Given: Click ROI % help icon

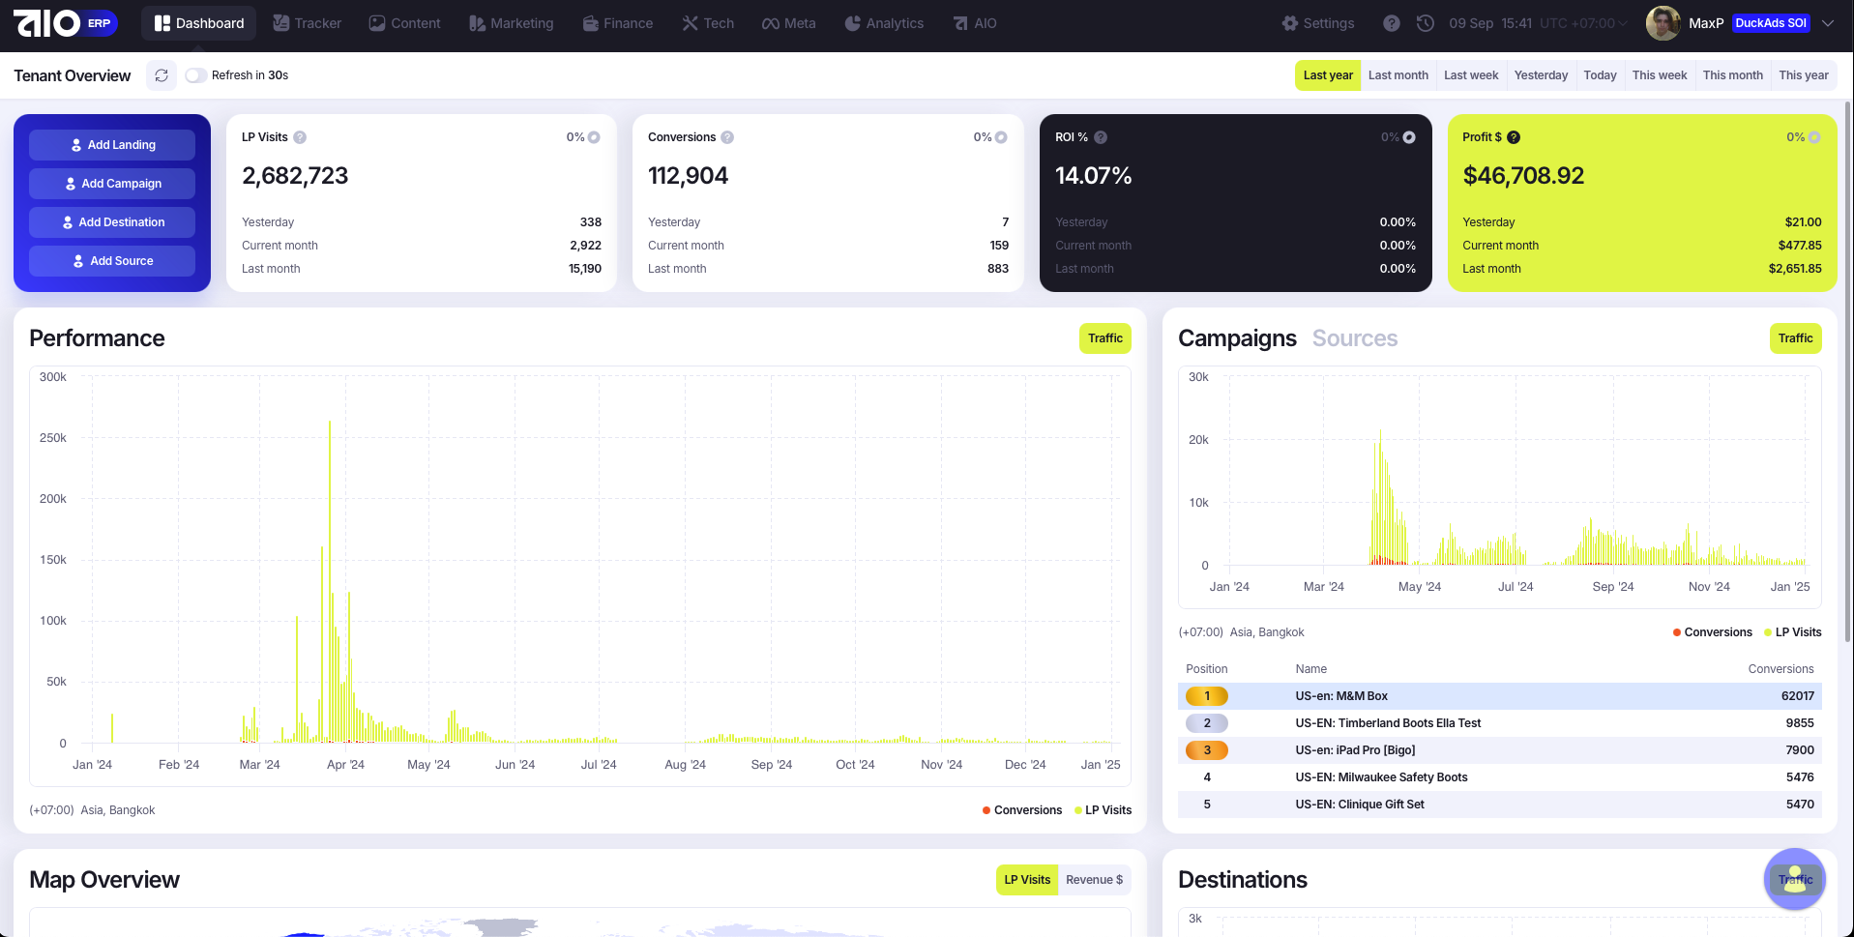Looking at the screenshot, I should tap(1101, 137).
